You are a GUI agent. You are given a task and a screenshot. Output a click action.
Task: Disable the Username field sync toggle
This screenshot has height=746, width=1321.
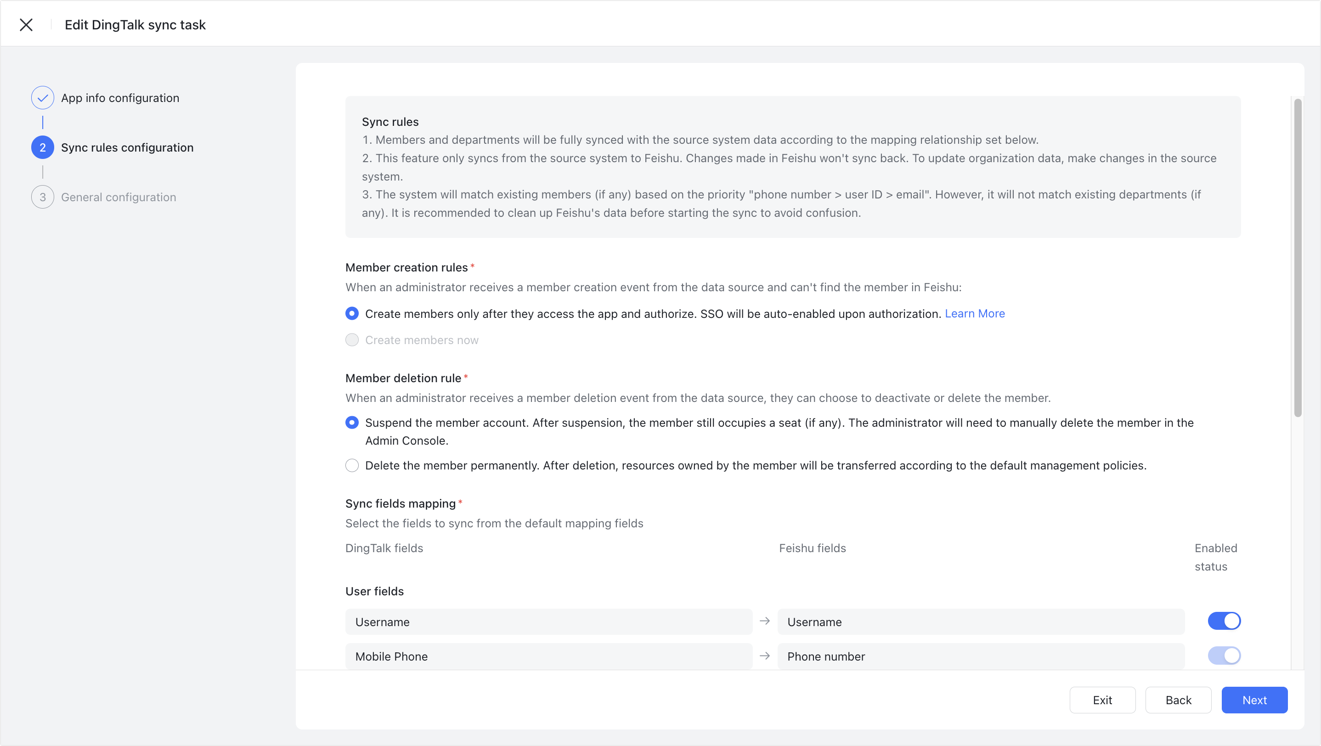click(1224, 621)
